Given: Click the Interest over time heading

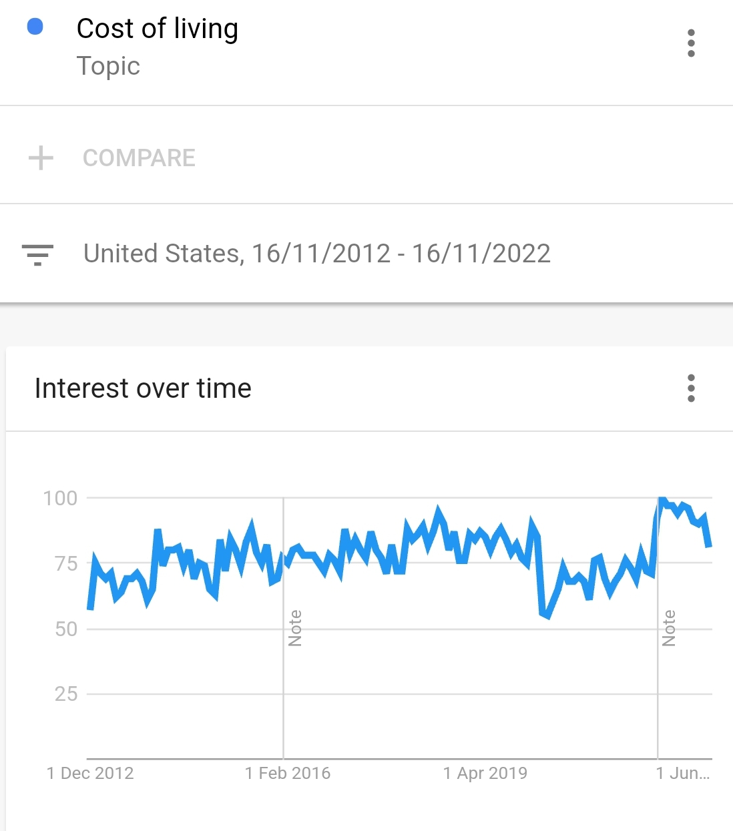Looking at the screenshot, I should tap(143, 388).
